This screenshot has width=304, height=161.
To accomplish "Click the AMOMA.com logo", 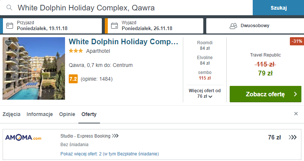I will 23,138.
